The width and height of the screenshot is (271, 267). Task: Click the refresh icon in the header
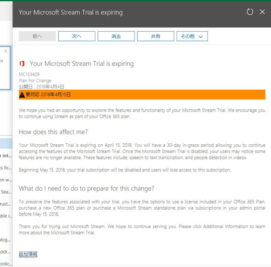250,12
